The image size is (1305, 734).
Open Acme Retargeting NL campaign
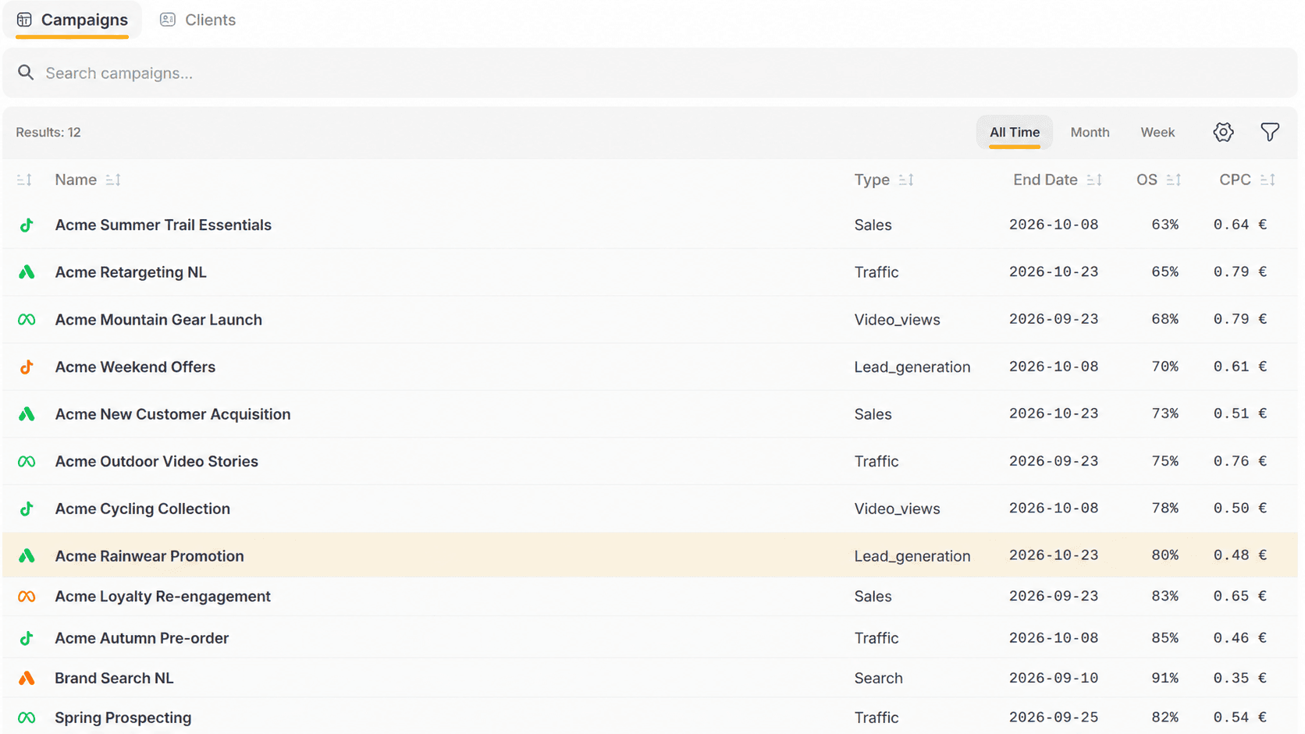[x=130, y=272]
